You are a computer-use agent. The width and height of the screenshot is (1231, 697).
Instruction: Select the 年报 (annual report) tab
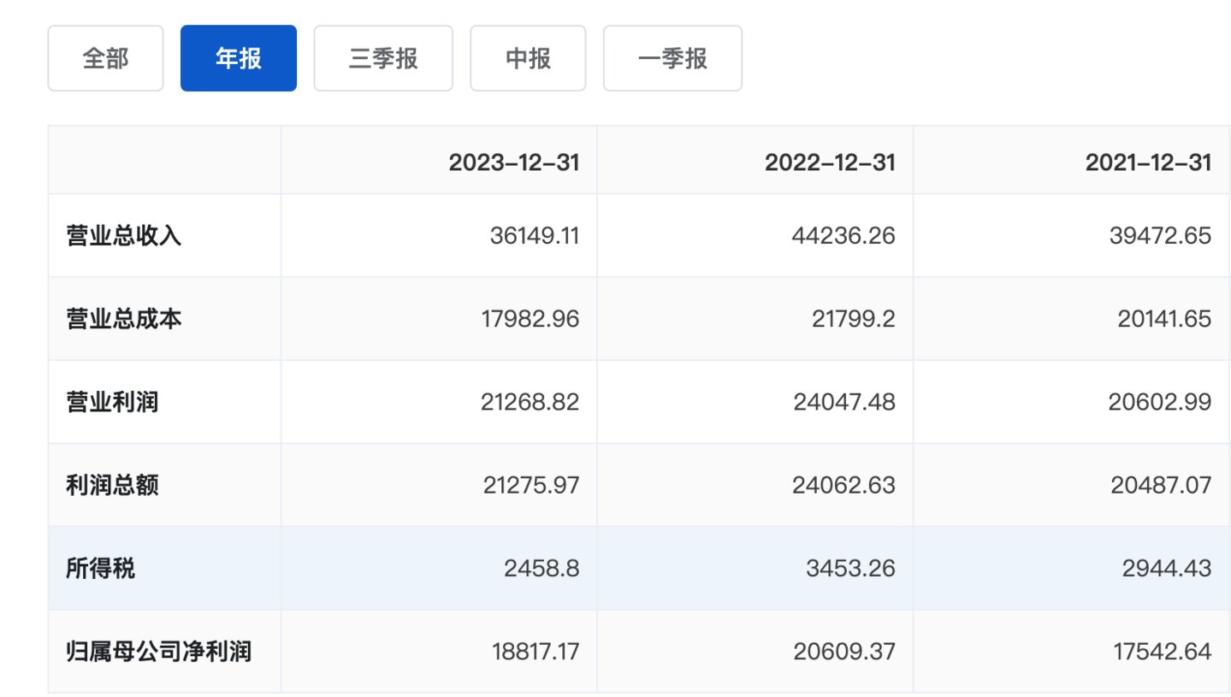pyautogui.click(x=238, y=57)
